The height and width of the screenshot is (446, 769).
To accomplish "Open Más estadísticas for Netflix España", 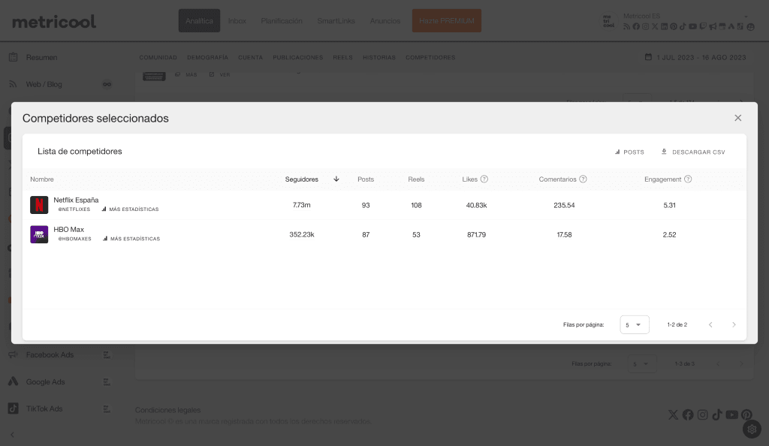I will point(130,209).
